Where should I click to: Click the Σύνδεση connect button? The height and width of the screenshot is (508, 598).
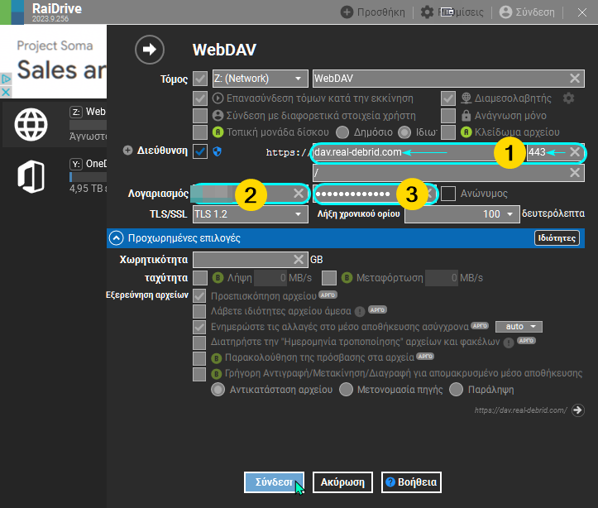point(275,482)
